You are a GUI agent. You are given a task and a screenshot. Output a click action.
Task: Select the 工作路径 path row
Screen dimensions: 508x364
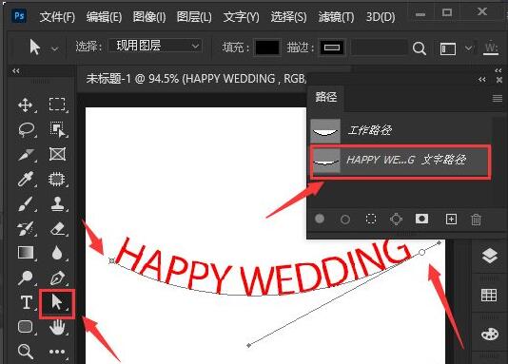point(401,130)
